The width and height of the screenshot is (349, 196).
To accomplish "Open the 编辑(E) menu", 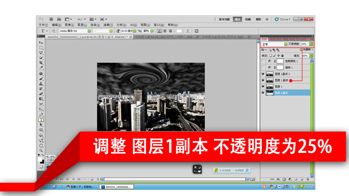I will (x=57, y=25).
